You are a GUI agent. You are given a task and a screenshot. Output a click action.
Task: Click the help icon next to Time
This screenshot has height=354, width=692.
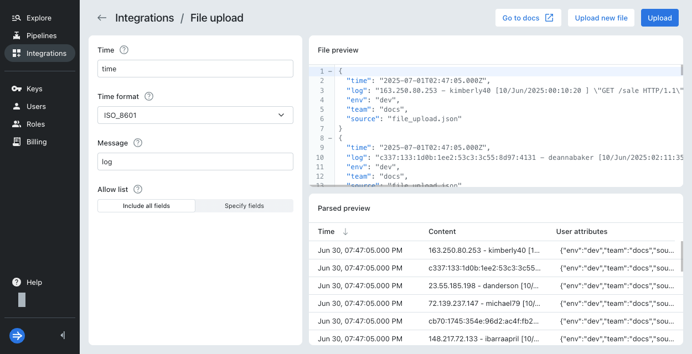(x=124, y=50)
